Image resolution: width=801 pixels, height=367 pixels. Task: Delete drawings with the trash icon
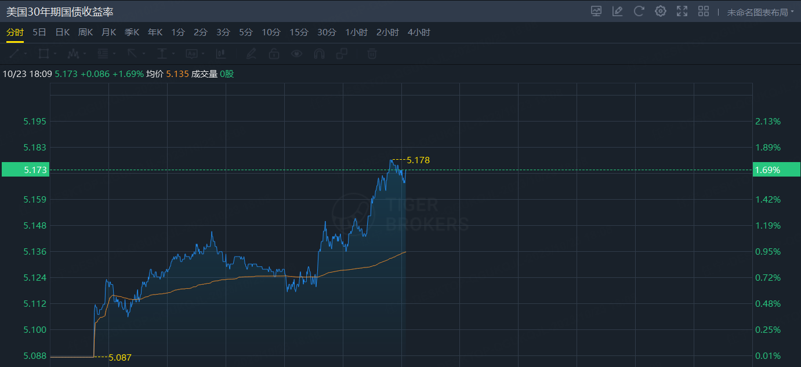(x=372, y=54)
